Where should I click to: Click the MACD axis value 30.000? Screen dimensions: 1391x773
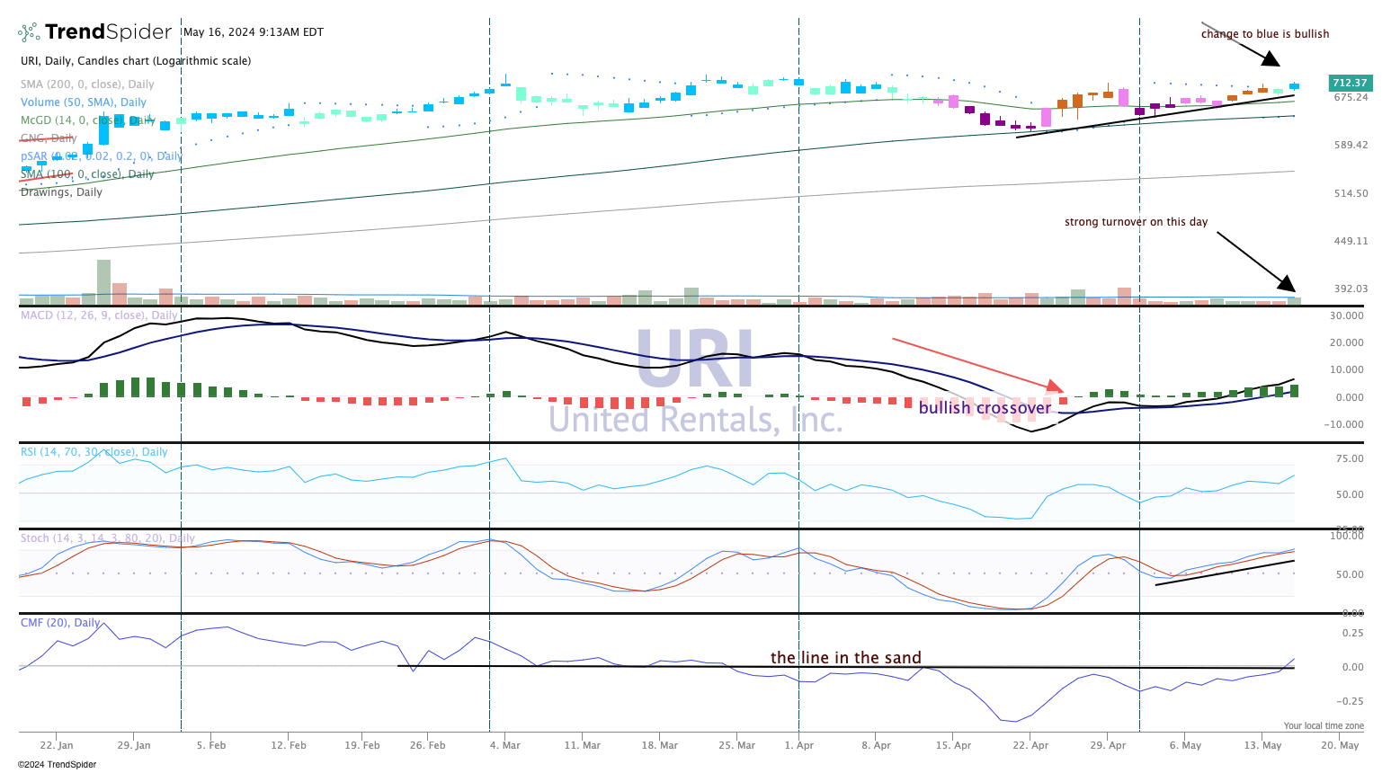(1347, 315)
